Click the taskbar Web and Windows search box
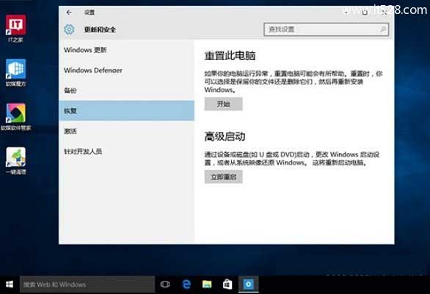Image resolution: width=430 pixels, height=294 pixels. click(87, 284)
